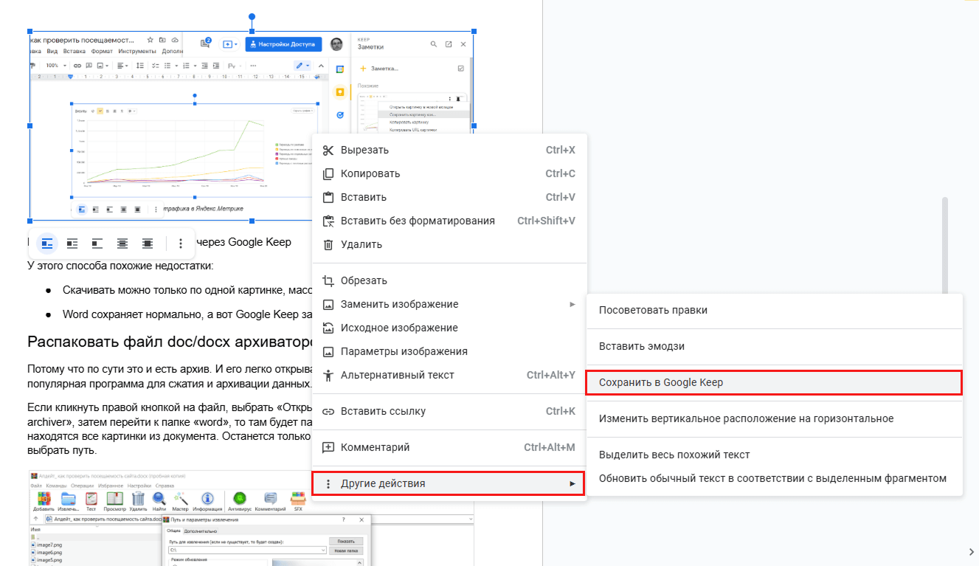Click Вырезать in the context menu

449,150
